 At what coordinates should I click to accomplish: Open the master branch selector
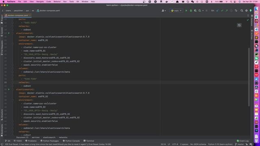tap(239, 144)
